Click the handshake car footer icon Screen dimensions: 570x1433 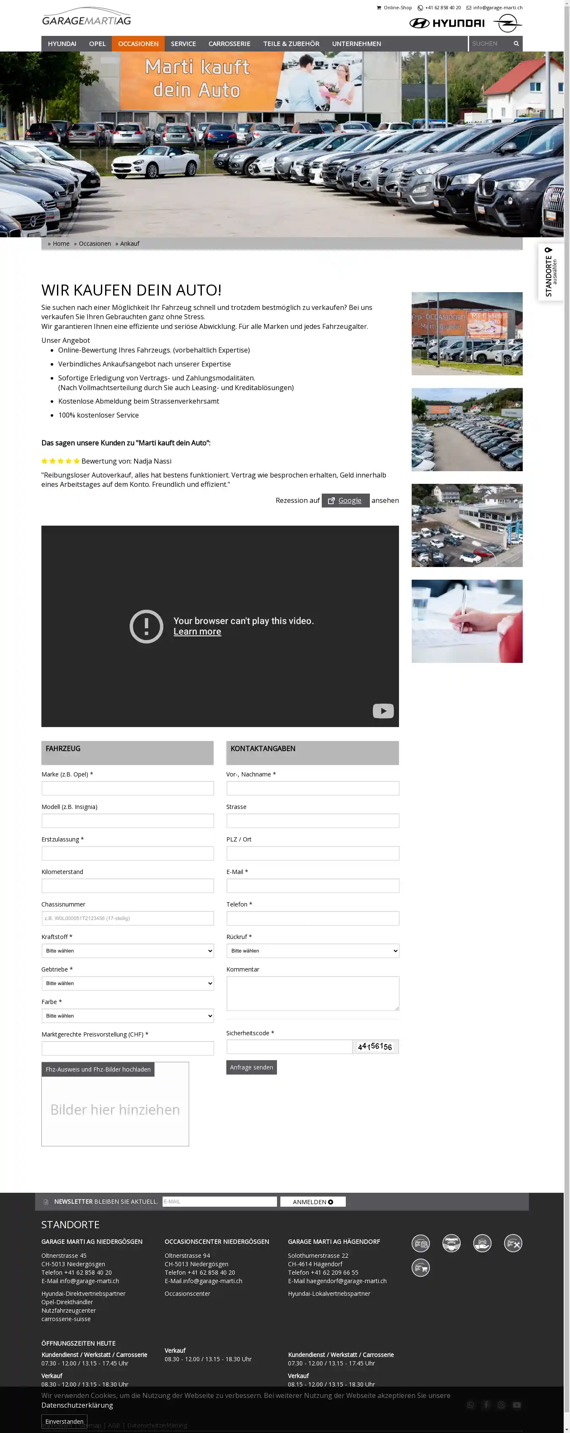tap(451, 1243)
